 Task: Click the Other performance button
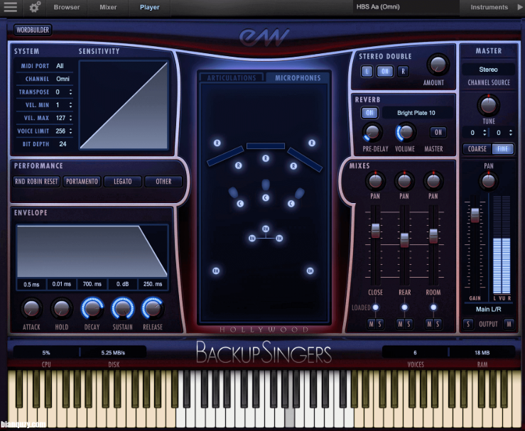point(163,181)
